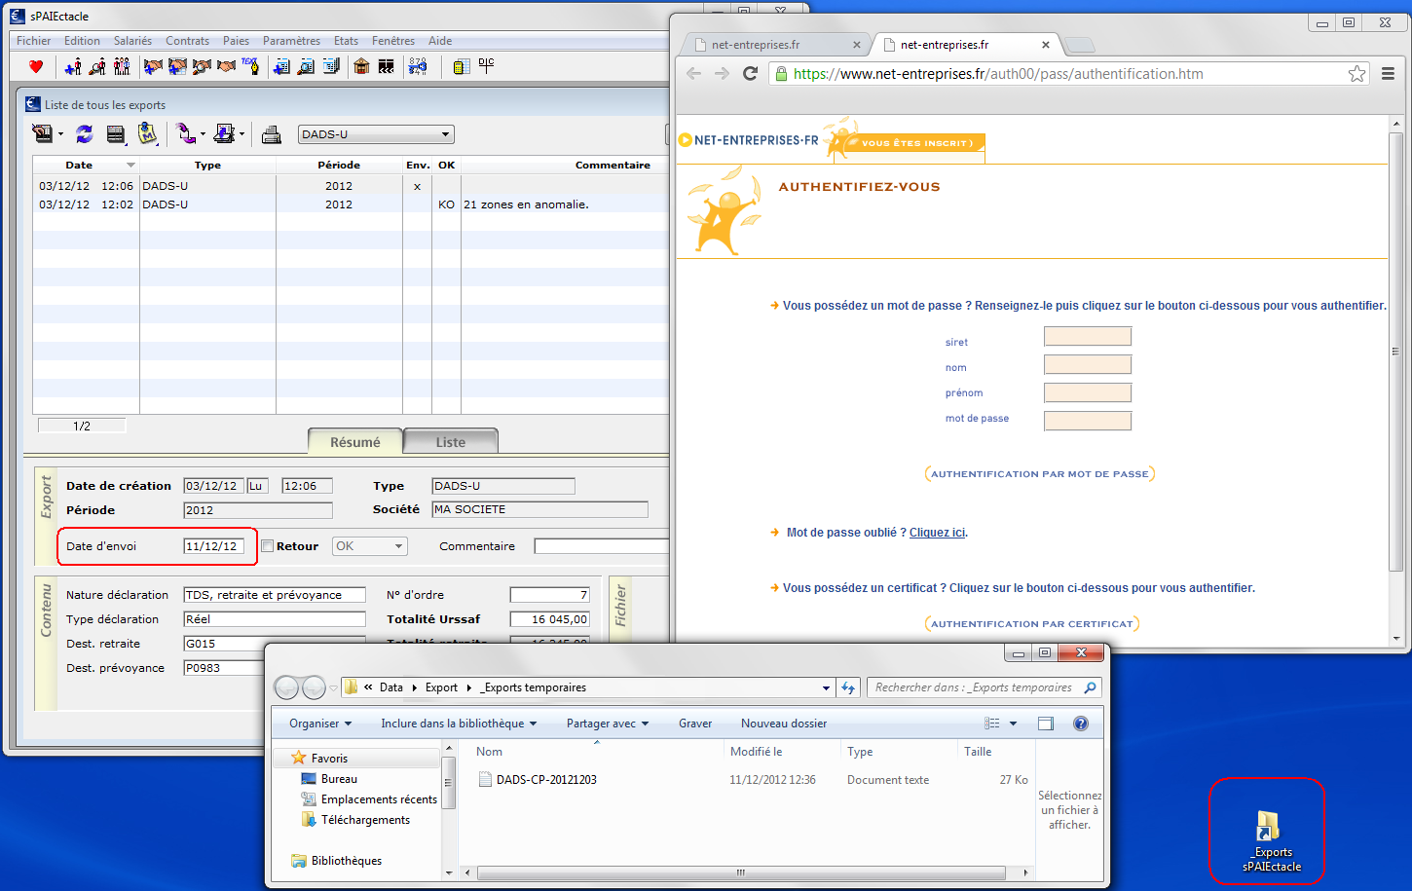Viewport: 1412px width, 891px height.
Task: Open Inclure dans la bibliothèque dropdown
Action: [x=459, y=724]
